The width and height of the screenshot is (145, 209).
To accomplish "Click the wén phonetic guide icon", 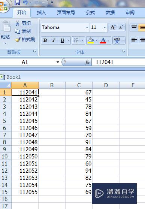I will pos(117,40).
